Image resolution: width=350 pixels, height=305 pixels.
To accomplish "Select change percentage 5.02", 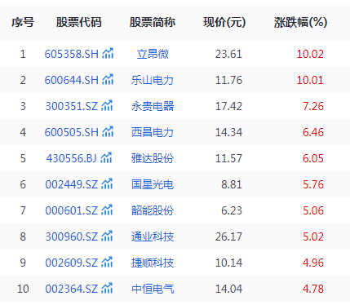I will pos(313,236).
